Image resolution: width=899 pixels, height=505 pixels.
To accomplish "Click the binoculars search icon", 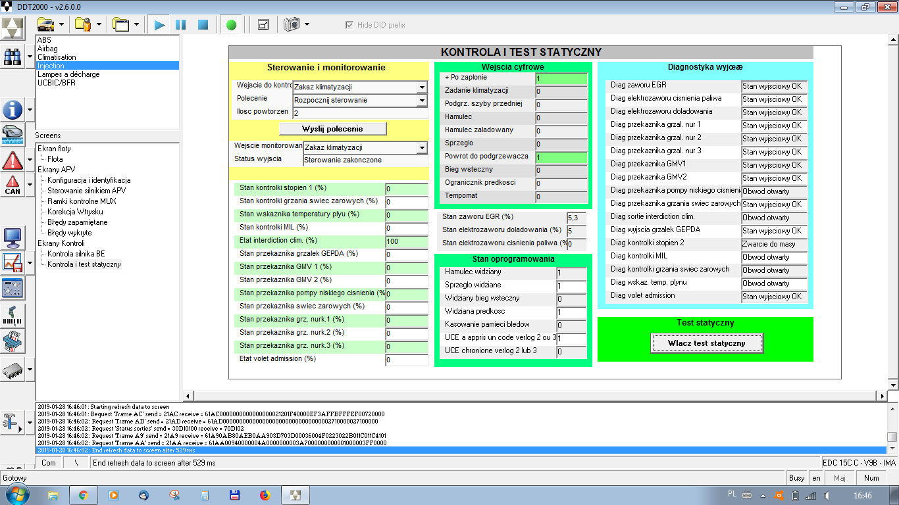I will (x=13, y=57).
